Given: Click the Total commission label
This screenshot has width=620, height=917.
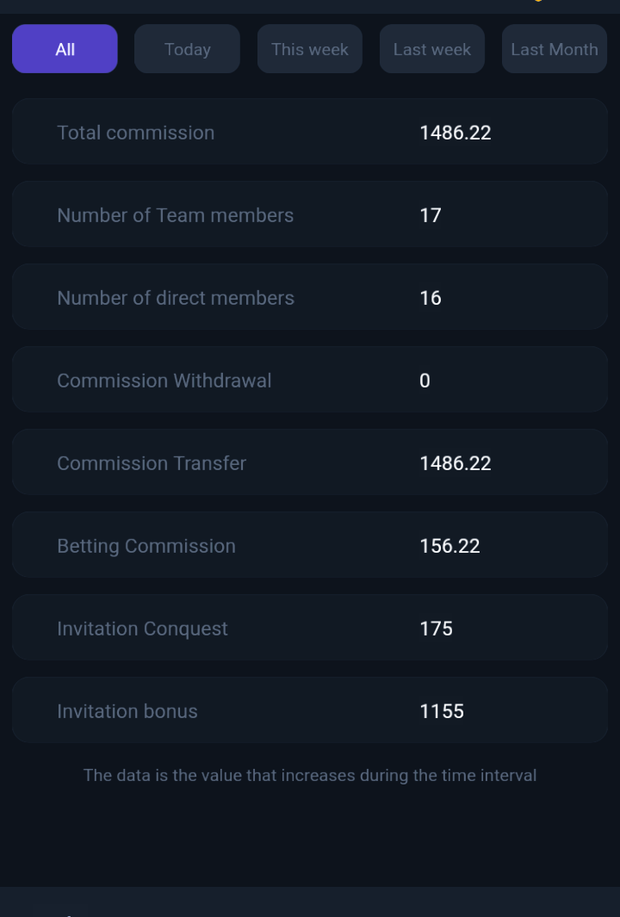Looking at the screenshot, I should [136, 133].
